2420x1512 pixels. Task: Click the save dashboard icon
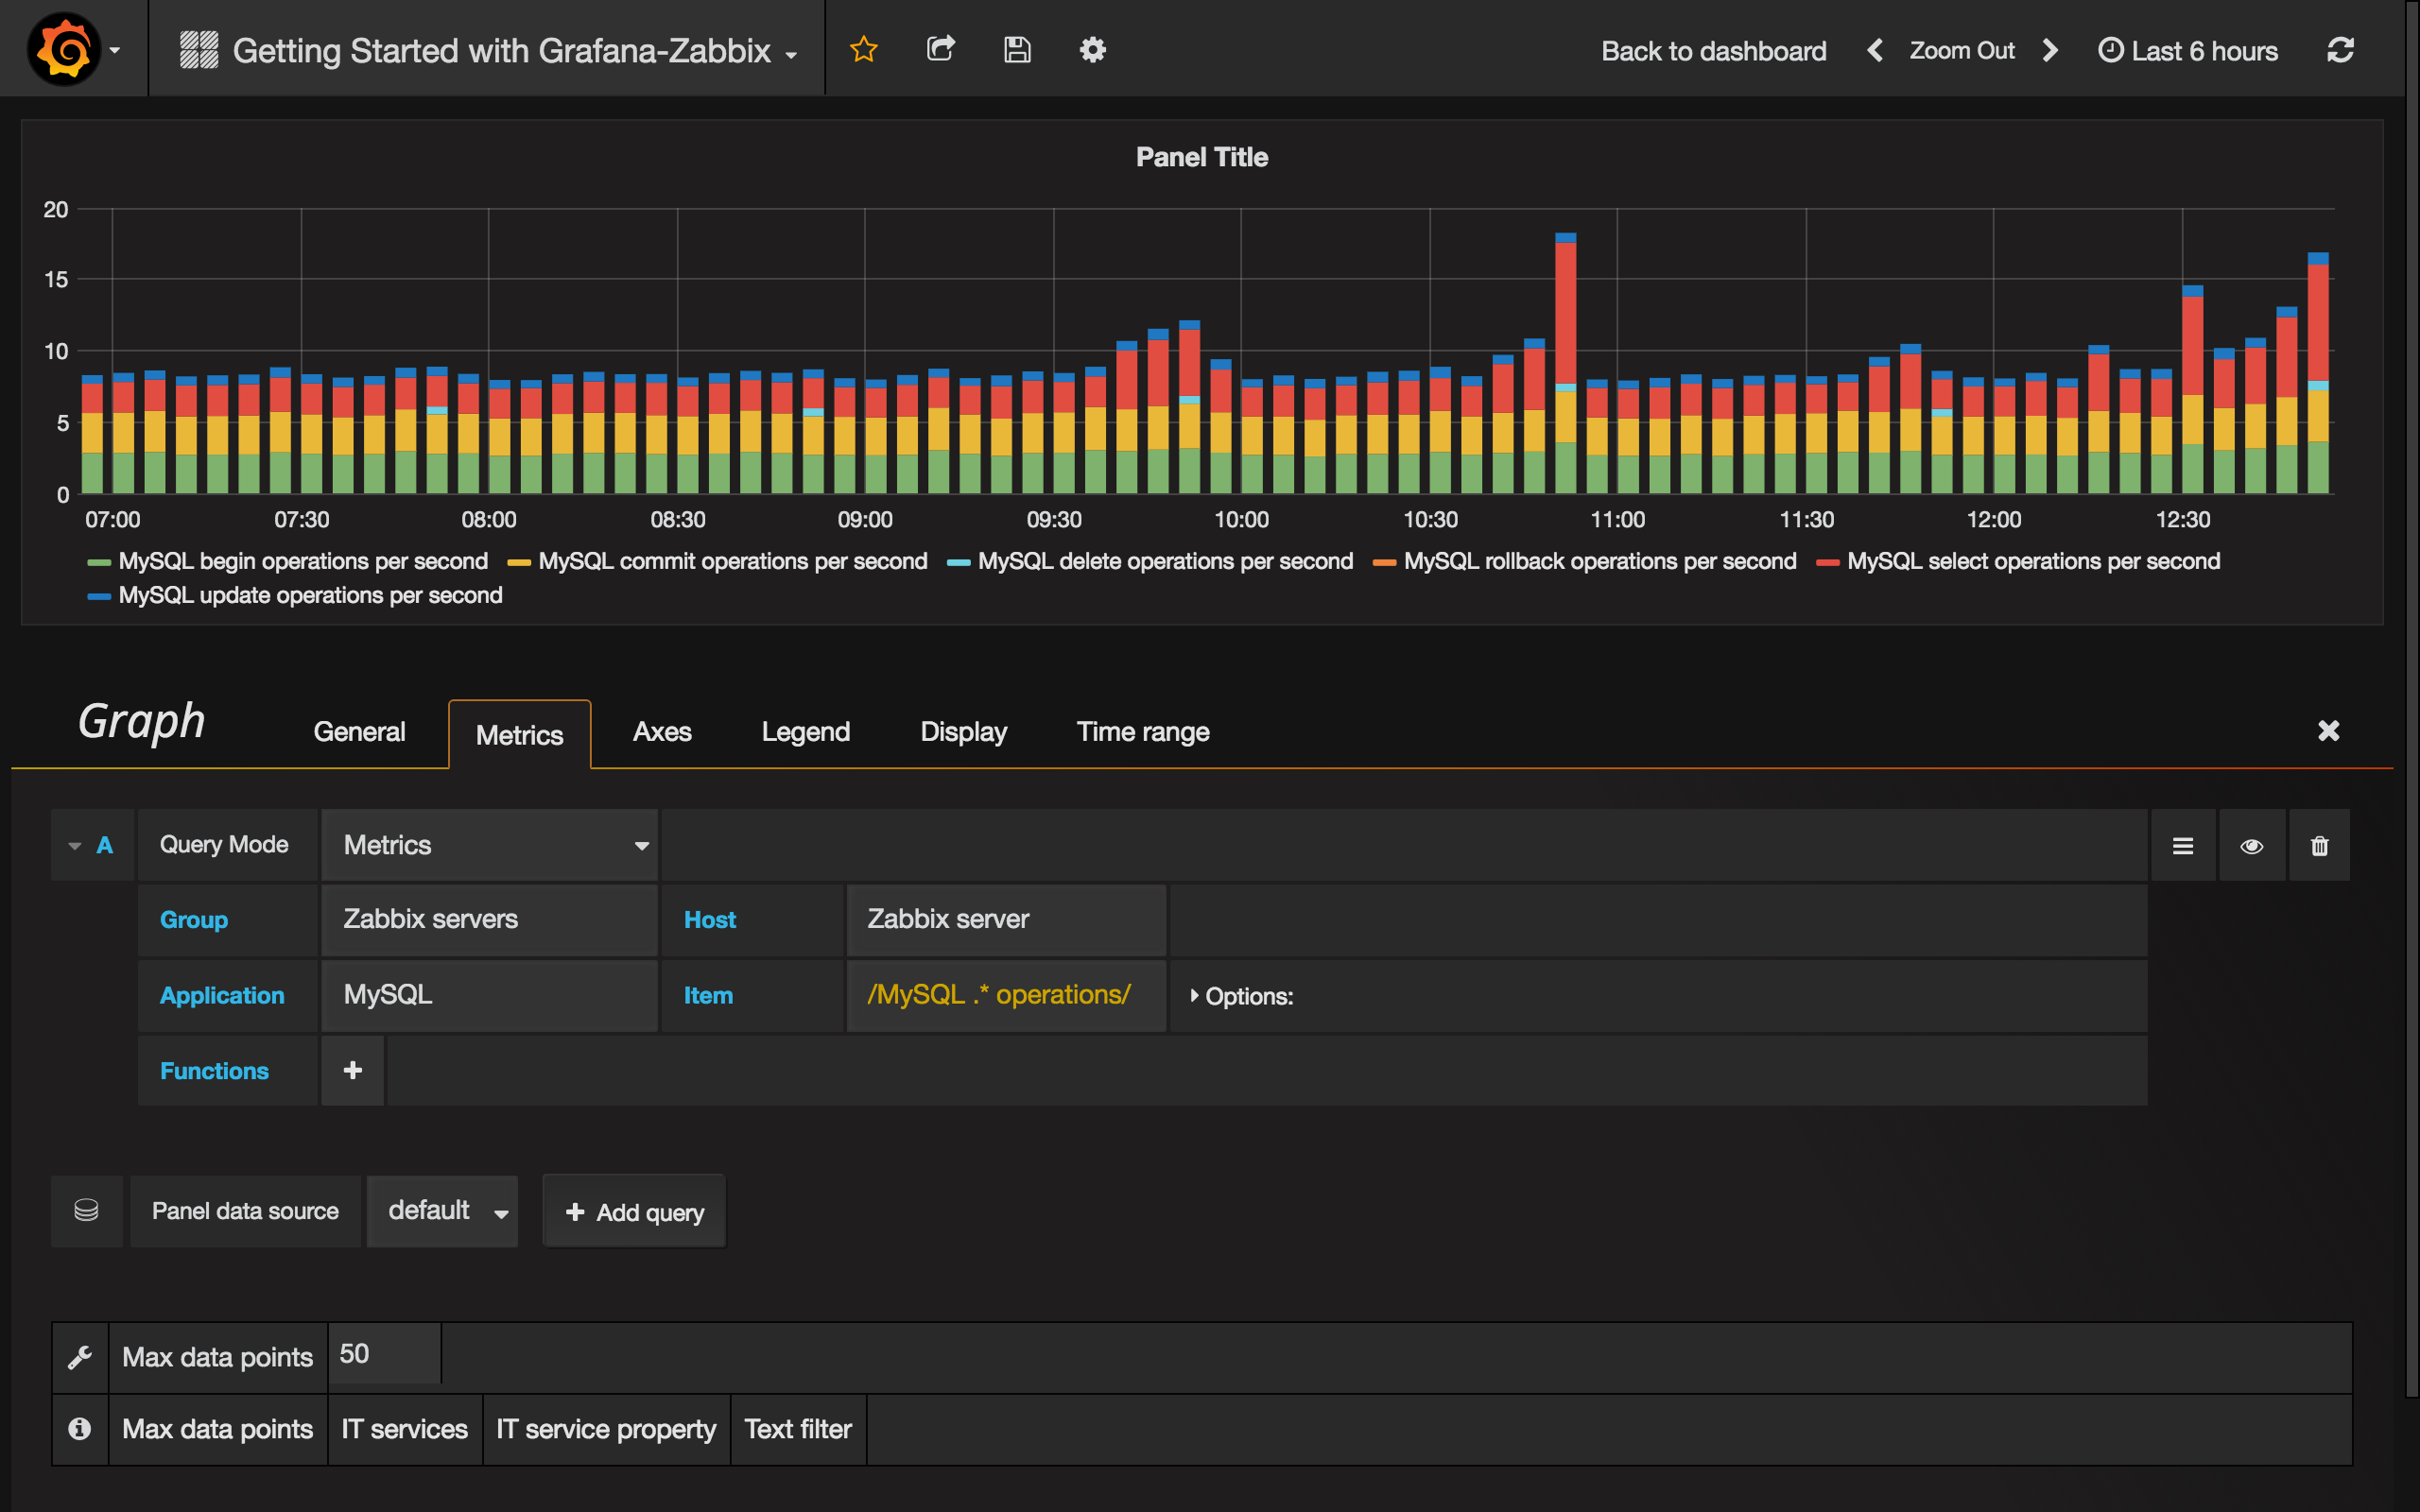pos(1017,49)
